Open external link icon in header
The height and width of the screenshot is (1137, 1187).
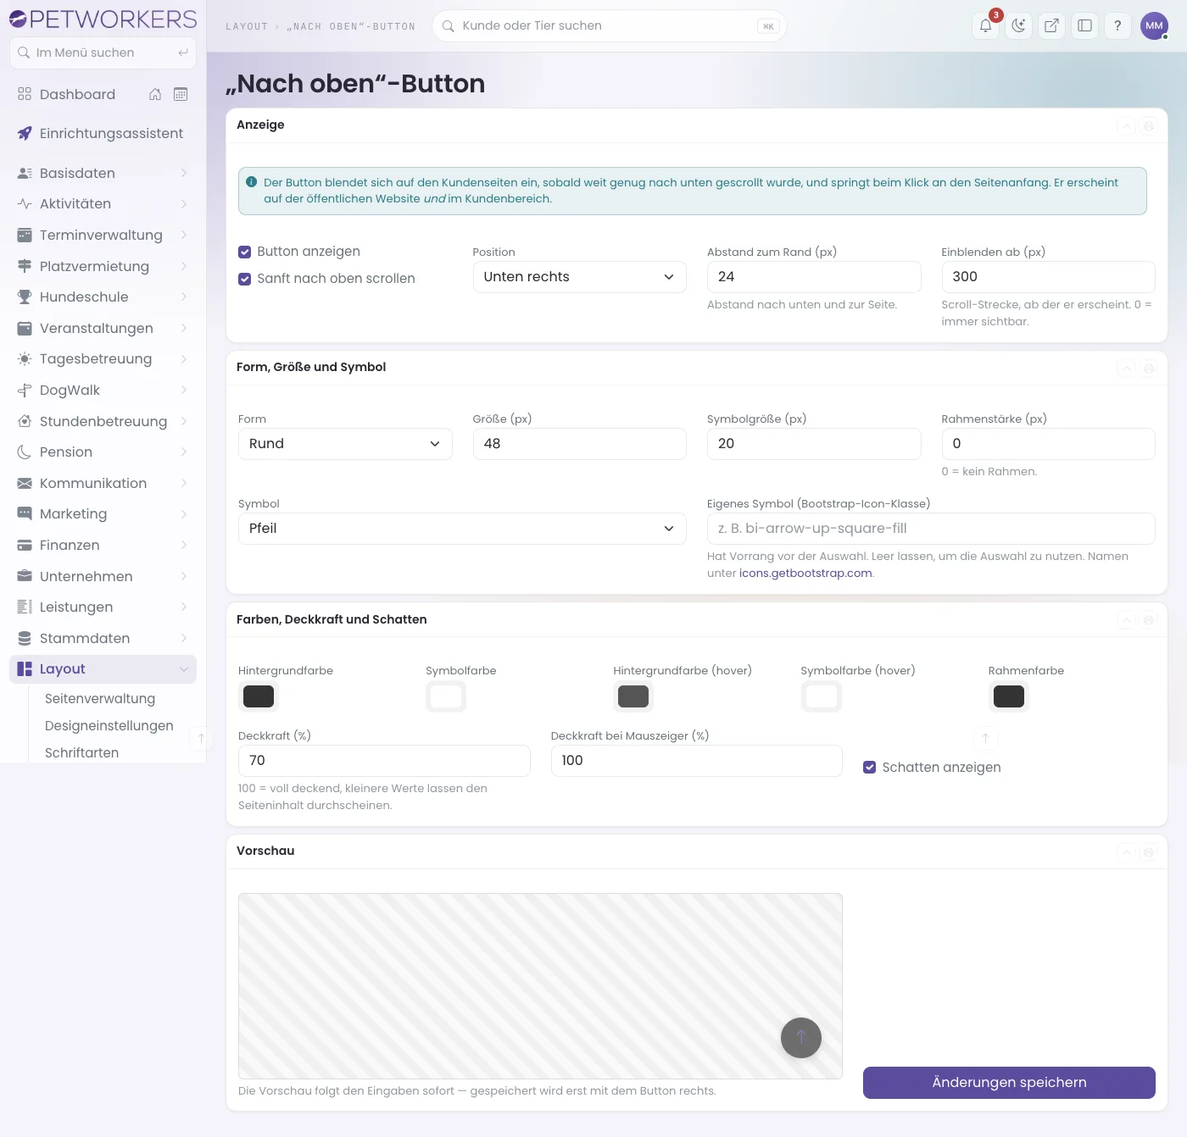[x=1051, y=25]
